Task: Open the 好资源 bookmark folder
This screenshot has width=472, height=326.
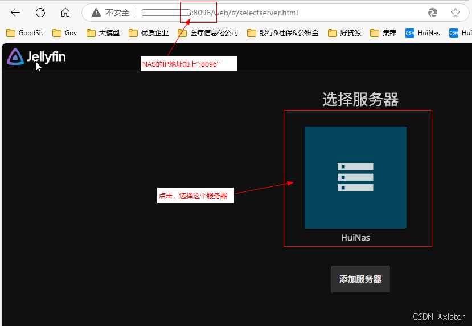Action: point(344,33)
